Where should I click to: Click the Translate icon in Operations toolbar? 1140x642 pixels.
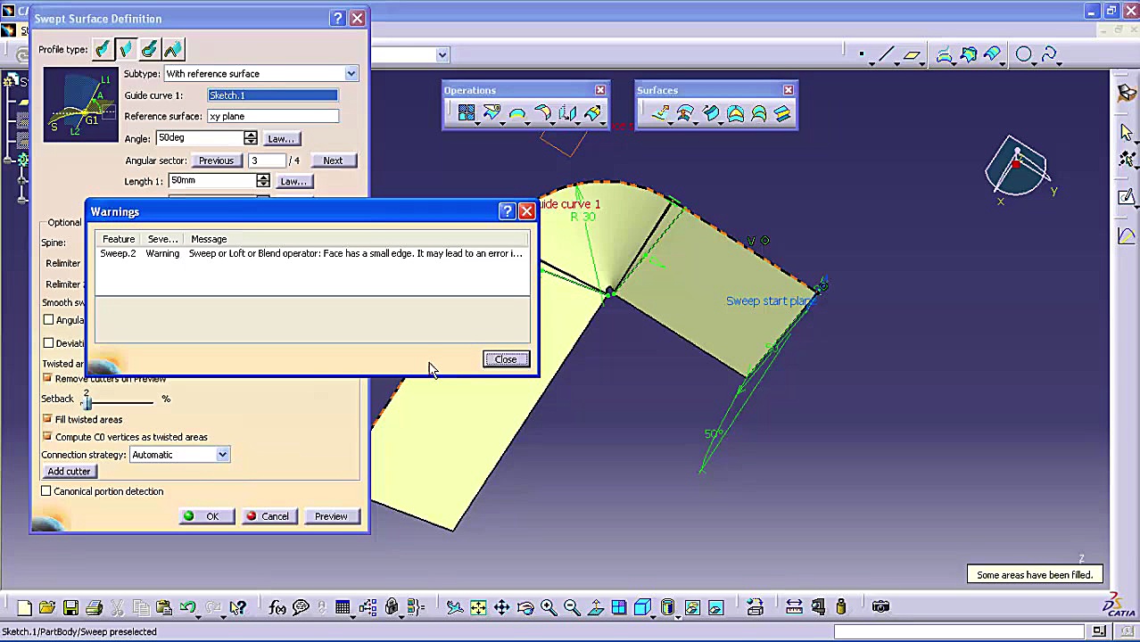click(x=566, y=112)
